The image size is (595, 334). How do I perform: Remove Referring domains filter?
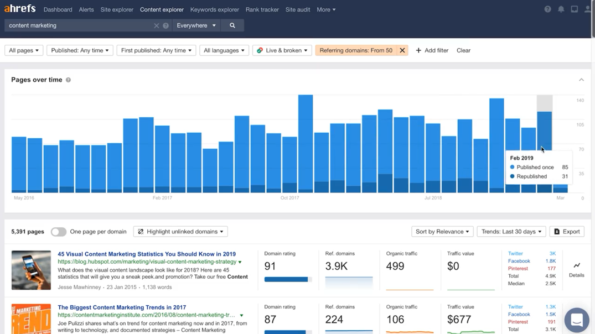click(x=402, y=50)
